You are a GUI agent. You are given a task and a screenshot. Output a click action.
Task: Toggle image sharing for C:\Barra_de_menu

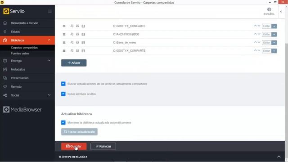[77, 42]
